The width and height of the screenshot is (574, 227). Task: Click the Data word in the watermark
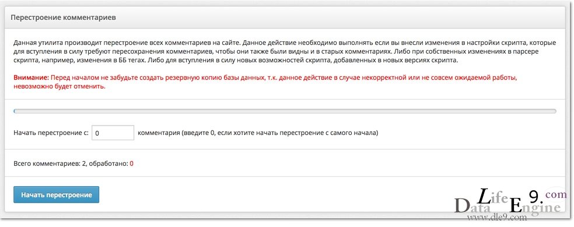[x=473, y=206]
